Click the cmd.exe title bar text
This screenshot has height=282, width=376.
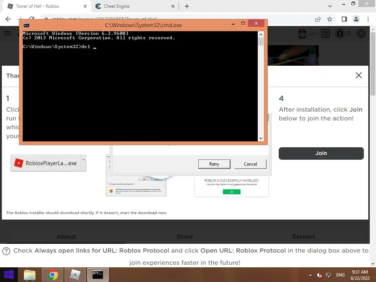[x=143, y=25]
